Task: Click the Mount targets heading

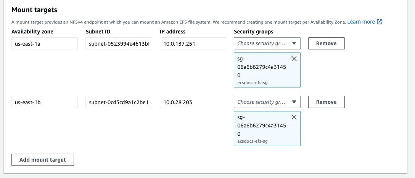Action: click(x=34, y=10)
